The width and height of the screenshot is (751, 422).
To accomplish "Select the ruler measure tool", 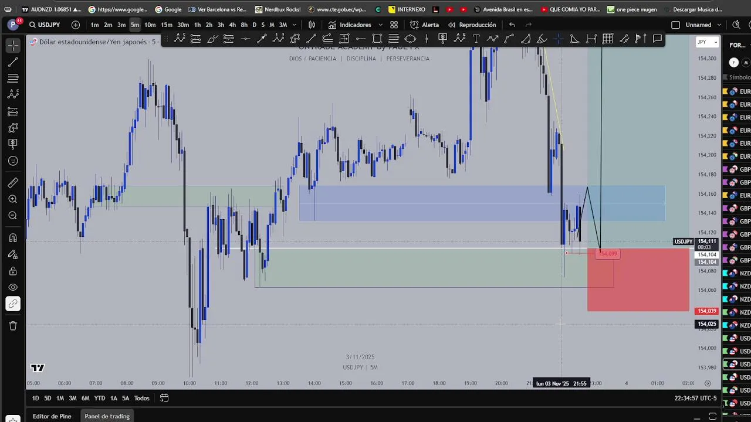I will [x=13, y=183].
